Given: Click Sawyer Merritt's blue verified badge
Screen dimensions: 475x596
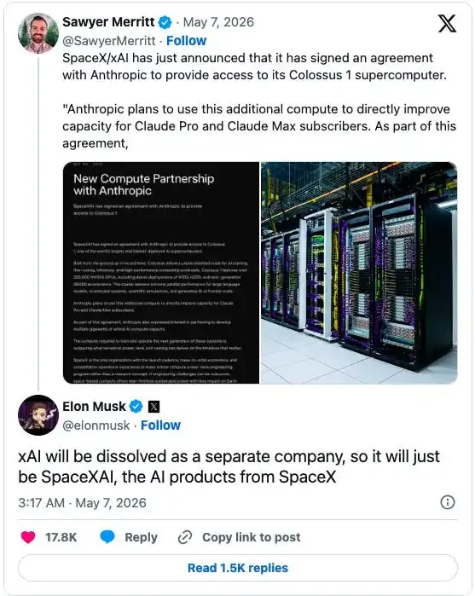Looking at the screenshot, I should tap(165, 22).
